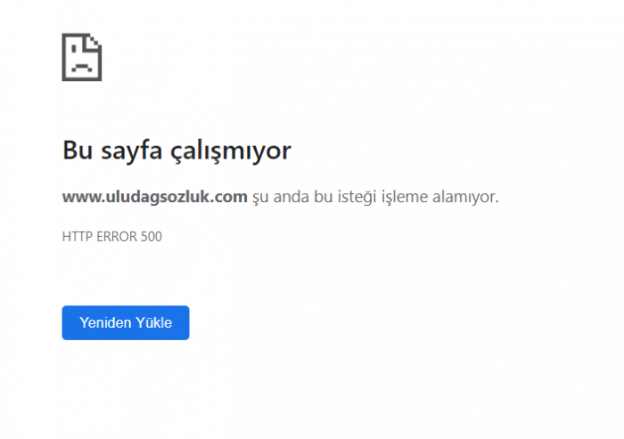The image size is (624, 439).
Task: Click the HTTP text in the error line
Action: 78,237
